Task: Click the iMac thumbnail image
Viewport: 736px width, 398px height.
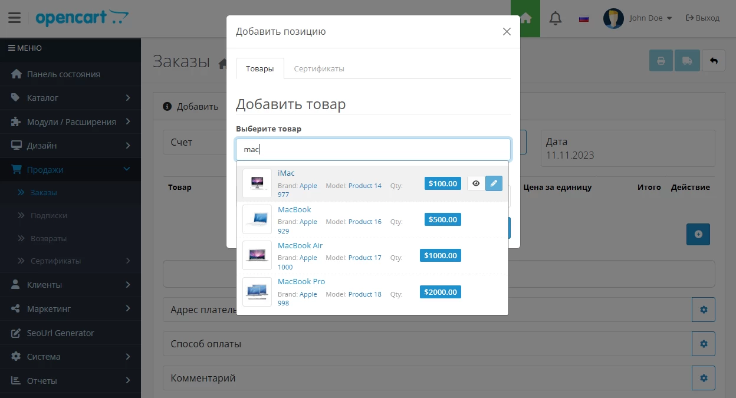Action: [257, 183]
